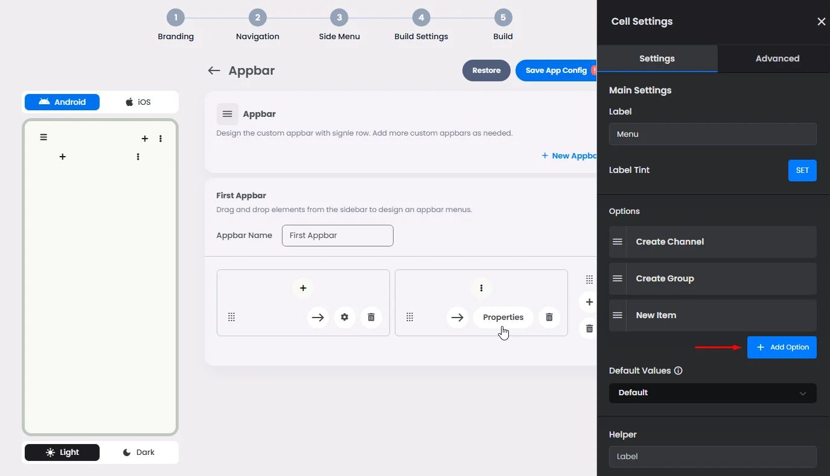The width and height of the screenshot is (830, 476).
Task: Click info icon next to Default Values
Action: pos(678,371)
